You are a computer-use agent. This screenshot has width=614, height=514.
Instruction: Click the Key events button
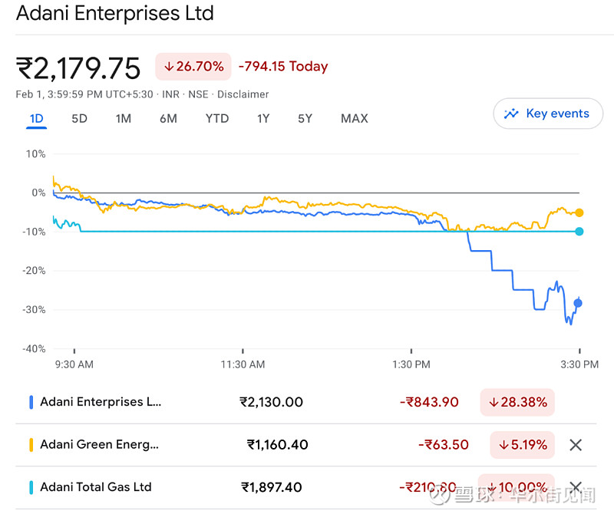point(548,114)
